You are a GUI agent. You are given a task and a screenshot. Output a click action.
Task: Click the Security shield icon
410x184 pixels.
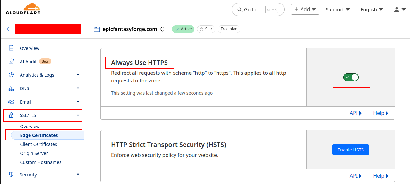pyautogui.click(x=11, y=174)
